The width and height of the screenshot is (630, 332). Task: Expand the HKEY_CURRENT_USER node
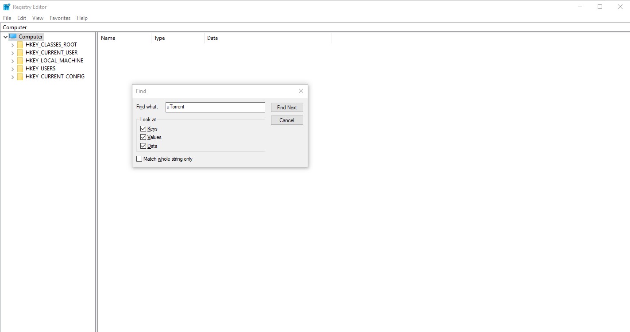tap(12, 53)
